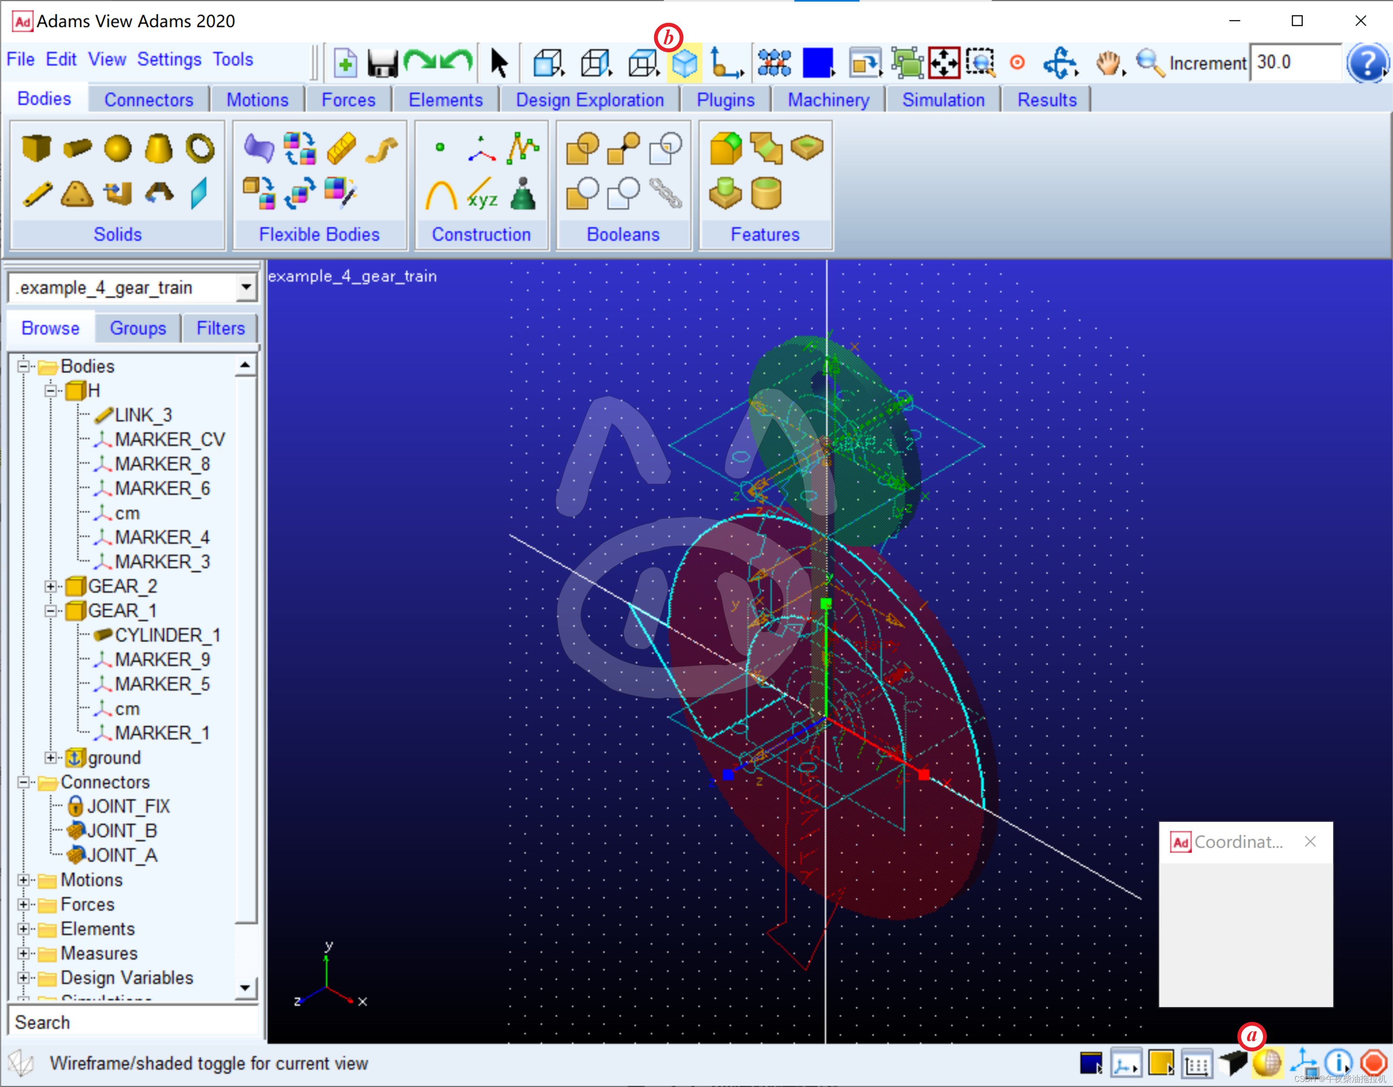The image size is (1393, 1087).
Task: Open the blue background color swatch
Action: pos(818,63)
